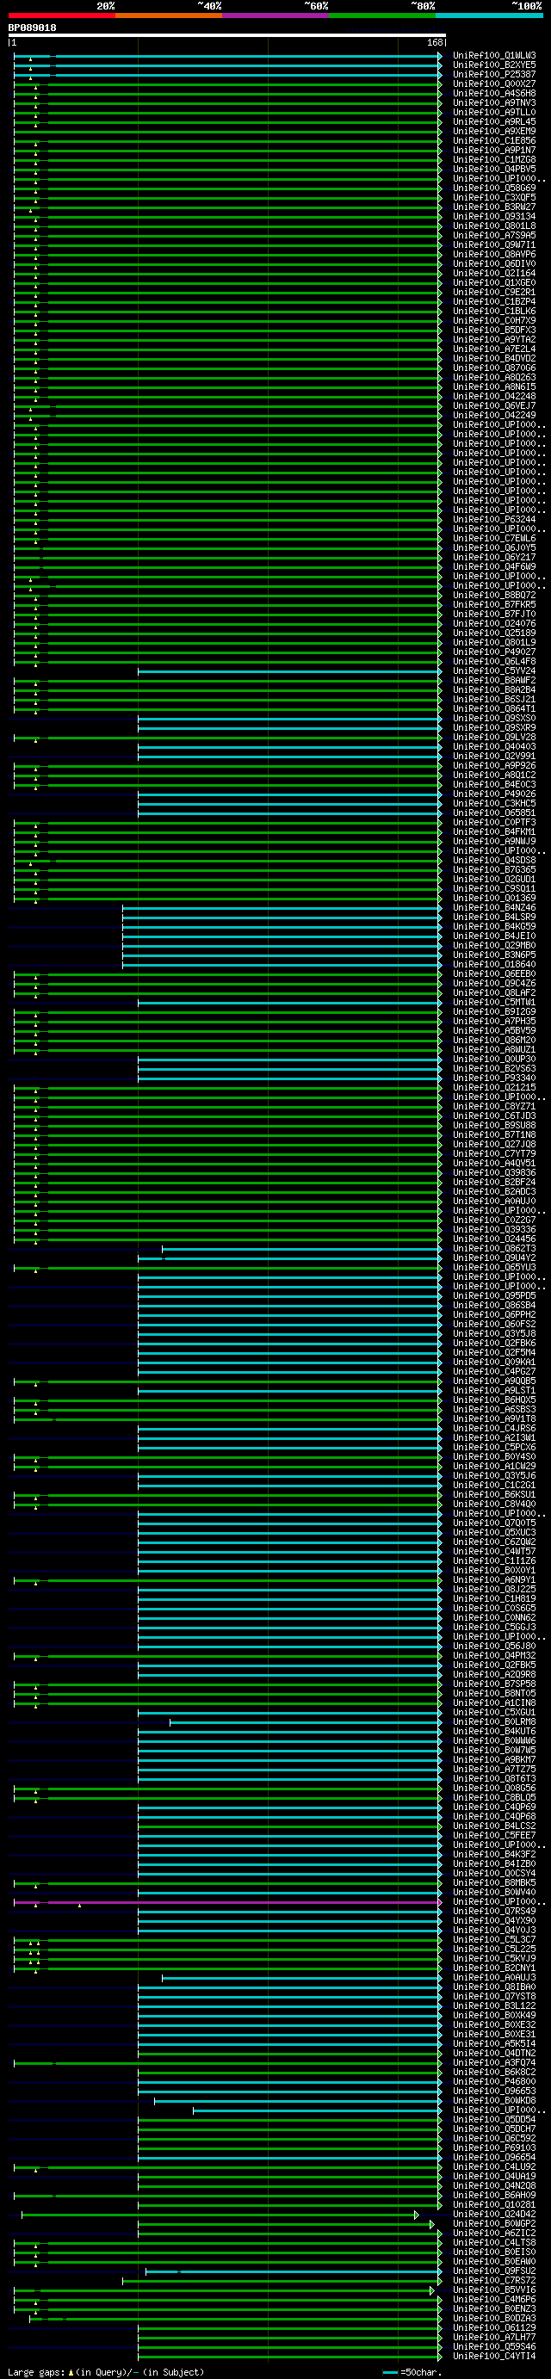Select label UniRef100_C1BZP4
Viewport: 551px width, 2379px height.
(x=493, y=301)
